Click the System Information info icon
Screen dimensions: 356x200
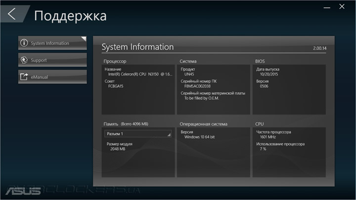coord(24,43)
